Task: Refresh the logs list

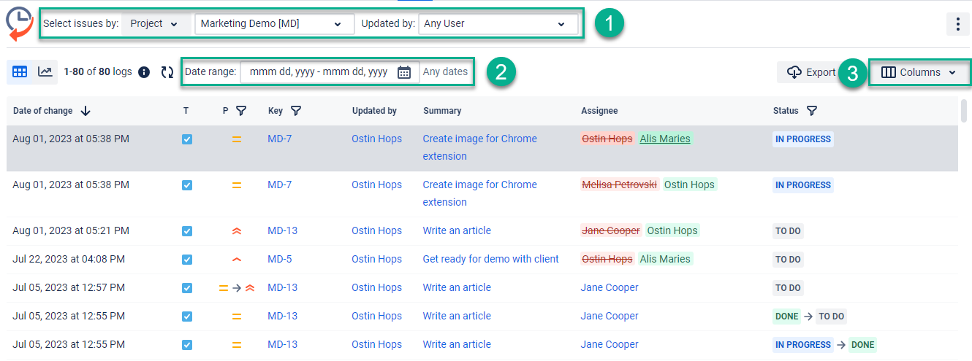Action: coord(167,72)
